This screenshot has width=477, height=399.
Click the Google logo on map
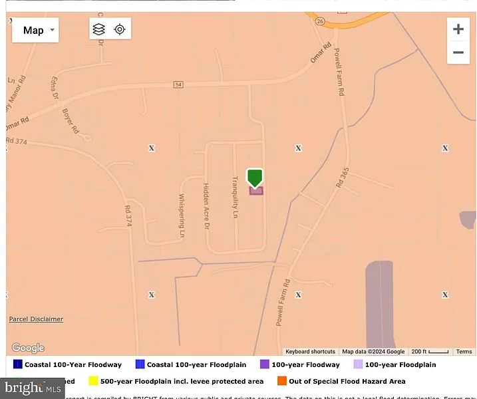point(28,348)
